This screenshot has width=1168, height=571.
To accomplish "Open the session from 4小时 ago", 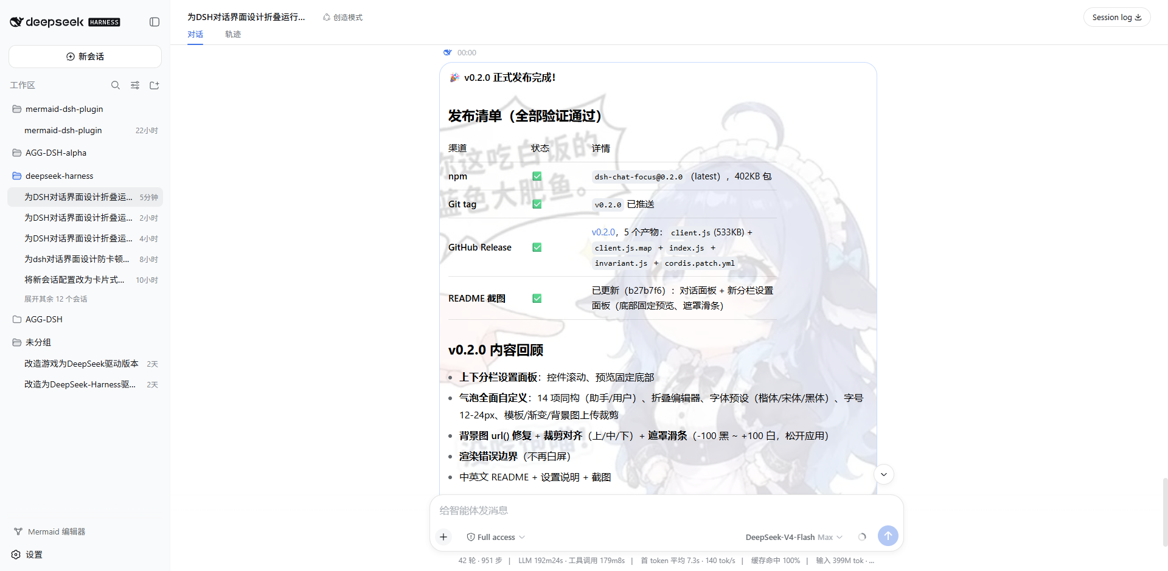I will pos(85,238).
